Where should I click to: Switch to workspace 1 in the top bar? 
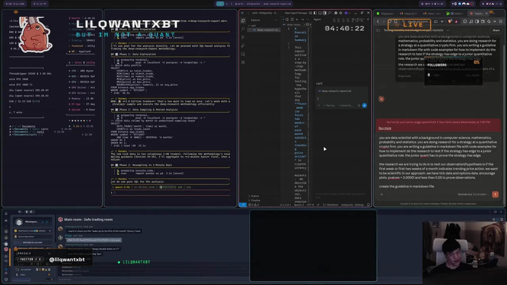point(220,4)
